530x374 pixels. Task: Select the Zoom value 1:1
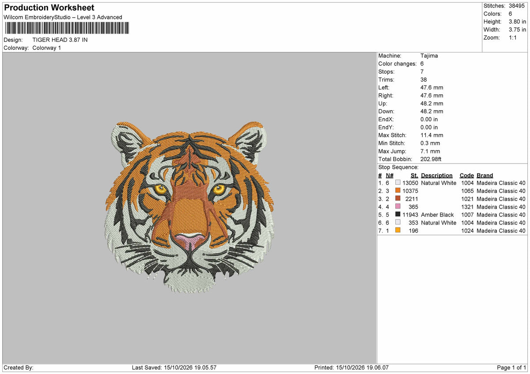514,37
